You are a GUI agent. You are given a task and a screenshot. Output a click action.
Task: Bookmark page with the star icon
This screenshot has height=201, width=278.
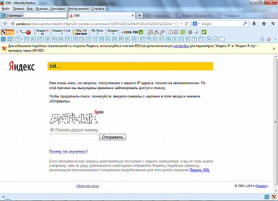(177, 24)
